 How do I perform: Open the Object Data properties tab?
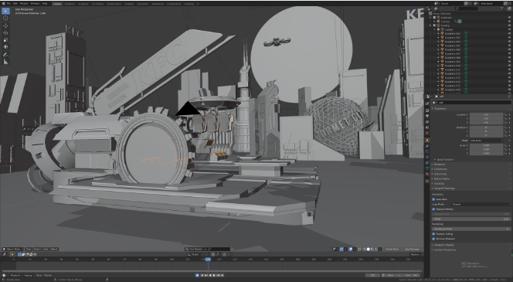click(427, 168)
